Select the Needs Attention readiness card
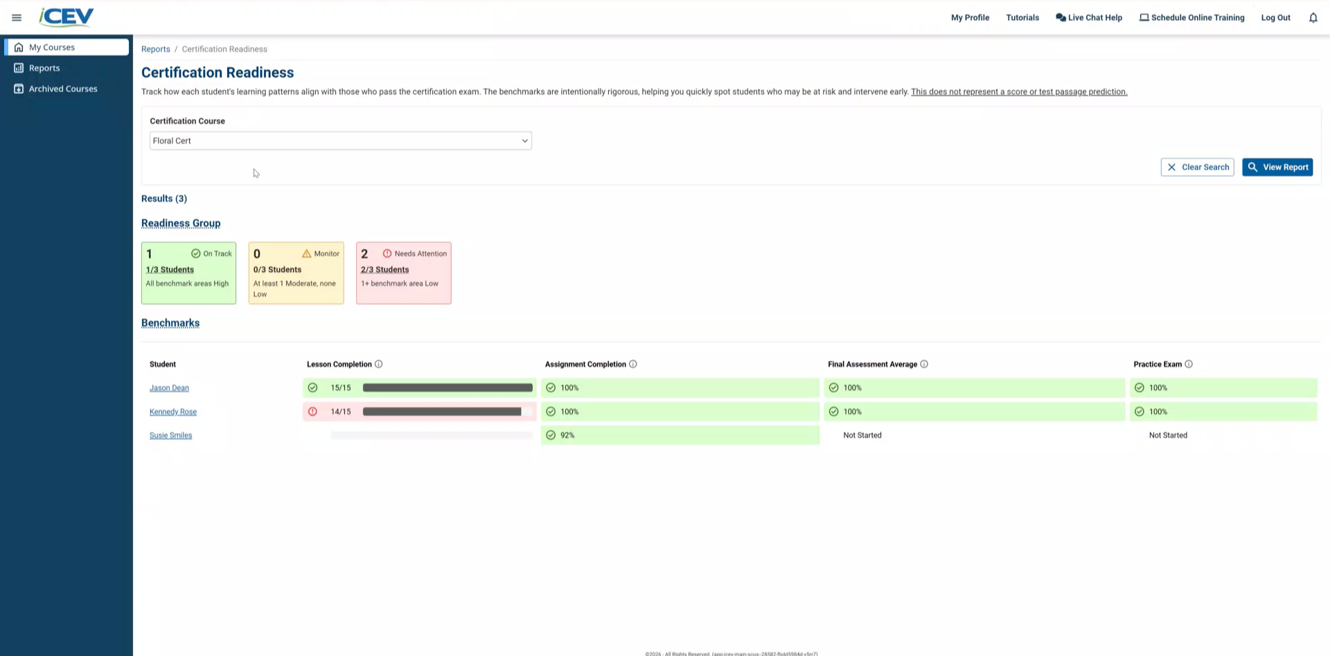 point(403,273)
